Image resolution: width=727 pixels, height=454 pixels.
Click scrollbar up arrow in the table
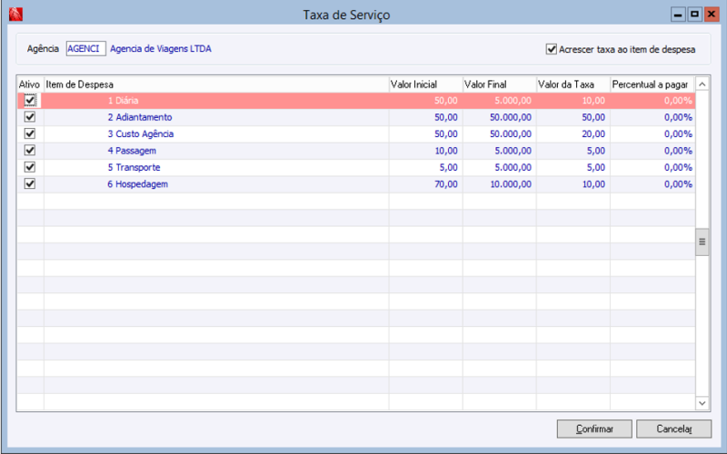702,84
